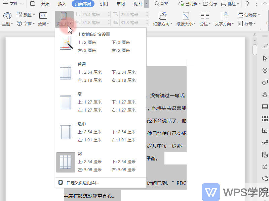The width and height of the screenshot is (269, 201).
Task: Click the vertical scrollbar thumb
Action: [255, 50]
